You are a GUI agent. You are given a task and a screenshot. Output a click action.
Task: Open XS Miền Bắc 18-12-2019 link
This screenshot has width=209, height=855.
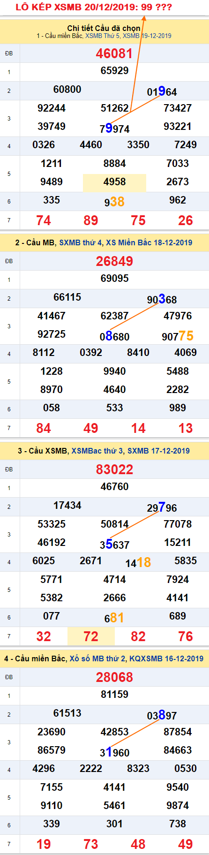(x=149, y=242)
